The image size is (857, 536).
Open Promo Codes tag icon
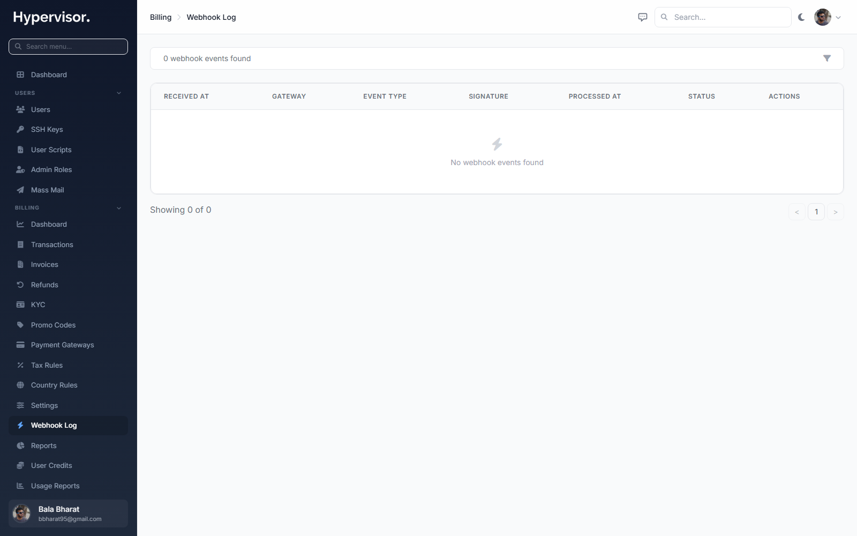click(x=20, y=325)
